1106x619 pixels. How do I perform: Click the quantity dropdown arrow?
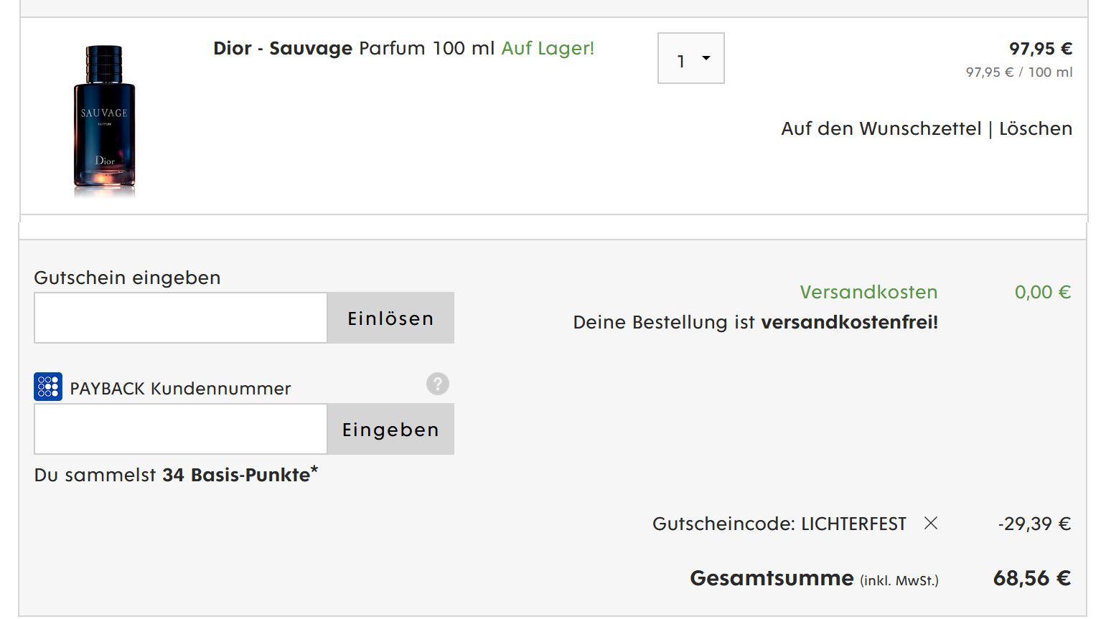706,58
